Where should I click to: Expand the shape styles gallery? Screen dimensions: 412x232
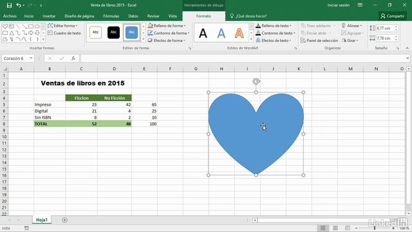(143, 39)
